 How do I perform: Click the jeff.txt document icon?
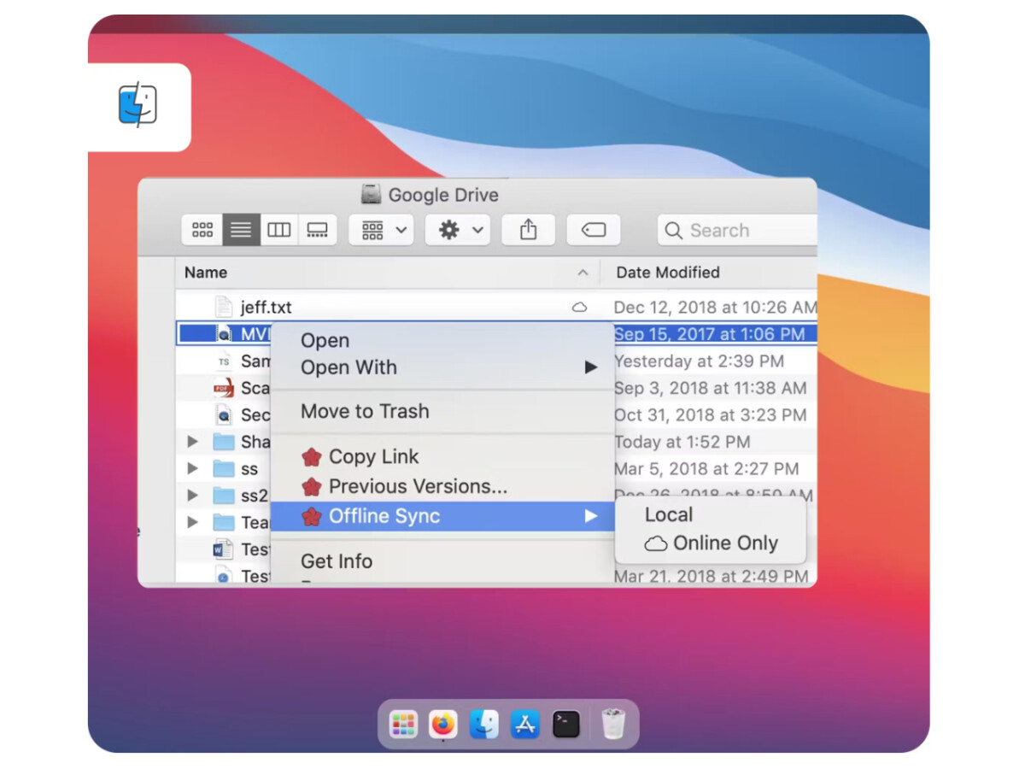(223, 307)
